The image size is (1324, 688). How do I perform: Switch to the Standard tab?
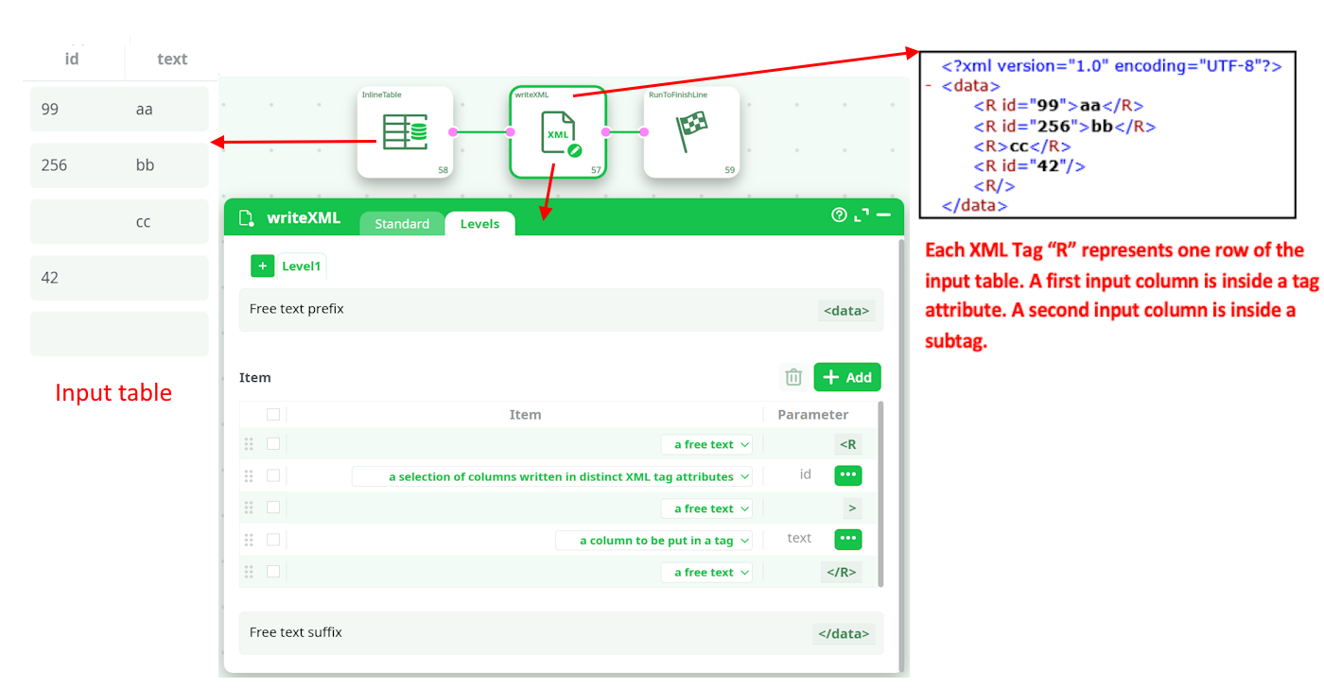click(x=402, y=224)
